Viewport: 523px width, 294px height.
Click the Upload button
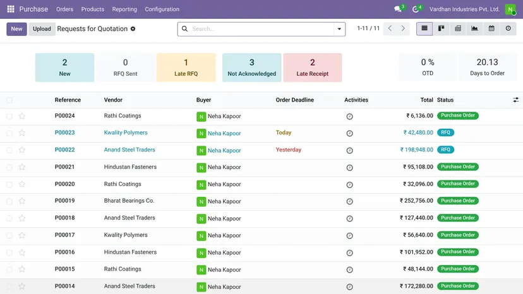tap(42, 29)
